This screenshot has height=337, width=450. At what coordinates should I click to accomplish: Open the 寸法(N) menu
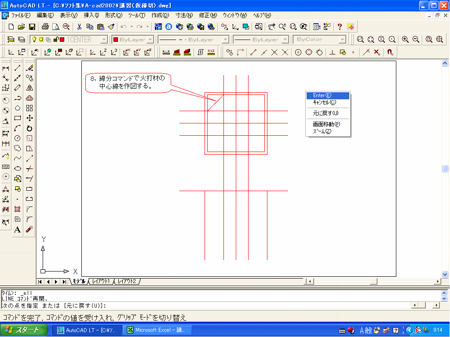184,15
